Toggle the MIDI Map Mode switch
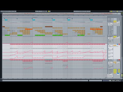Image resolution: width=123 pixels, height=92 pixels. click(116, 11)
